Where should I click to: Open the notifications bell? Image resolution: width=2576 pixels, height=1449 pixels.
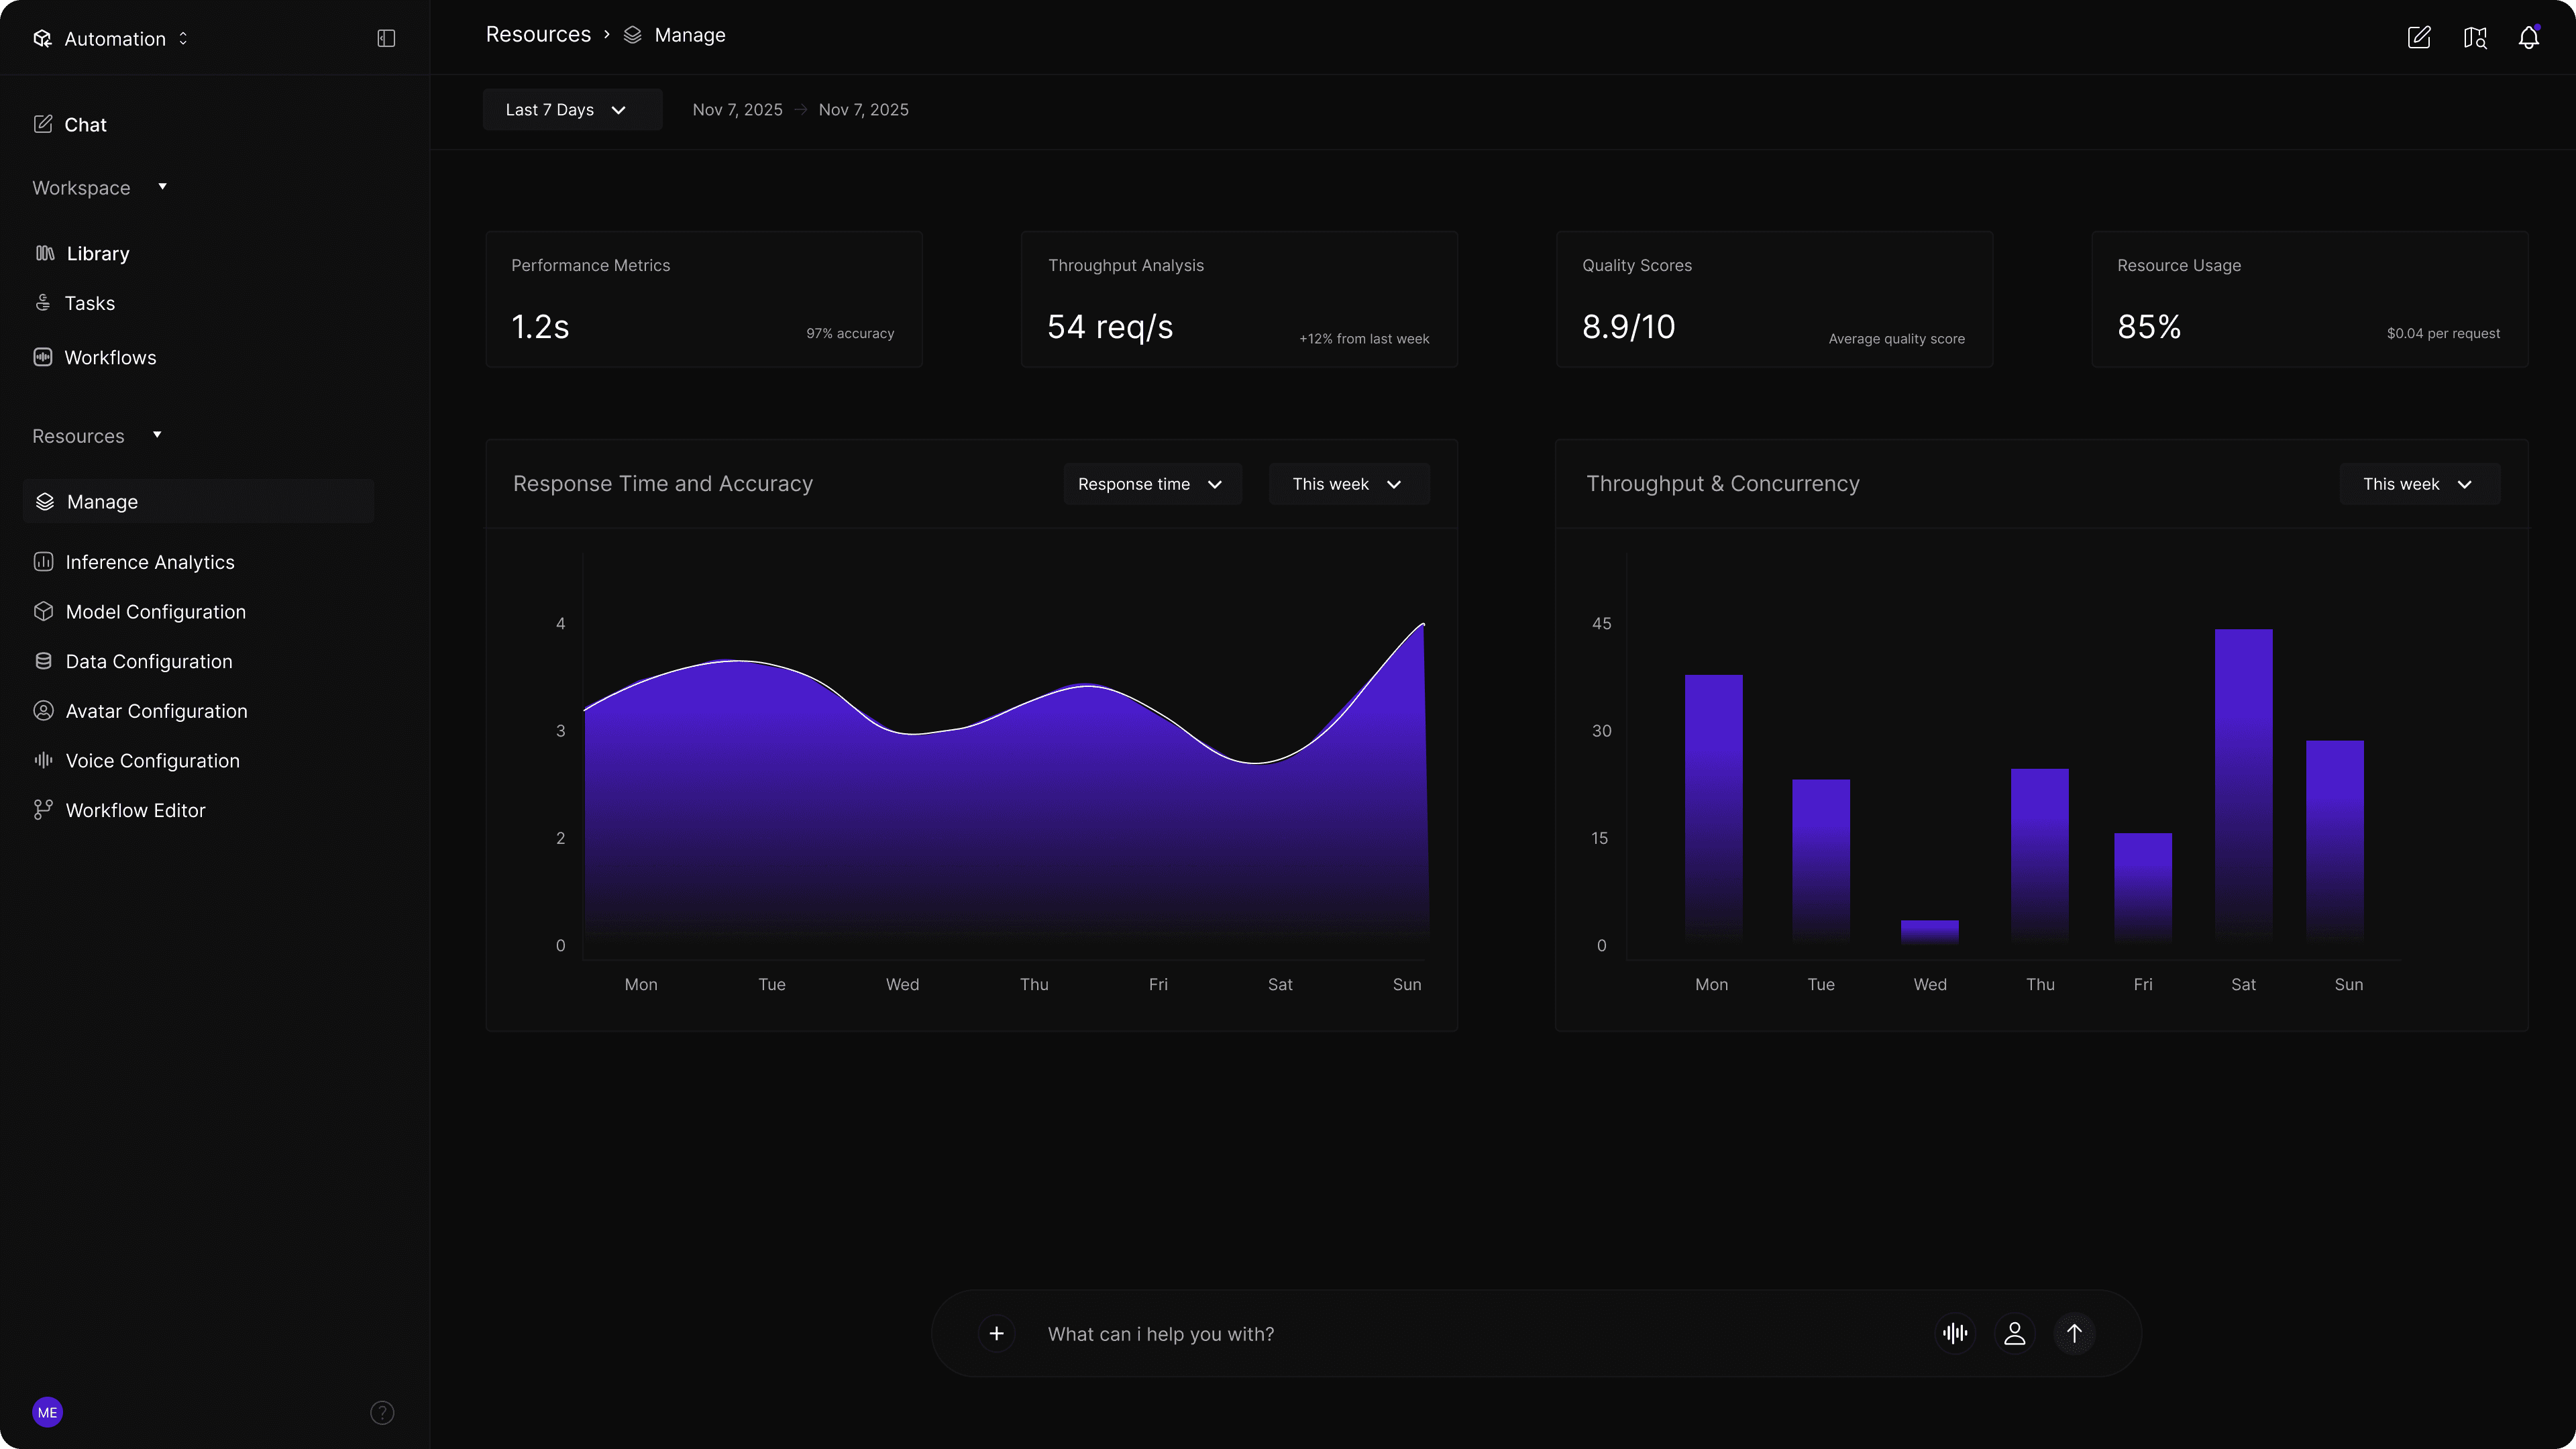click(x=2528, y=38)
